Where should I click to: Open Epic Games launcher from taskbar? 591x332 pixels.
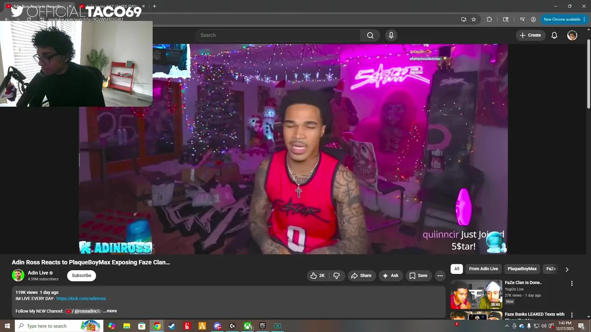(x=262, y=326)
